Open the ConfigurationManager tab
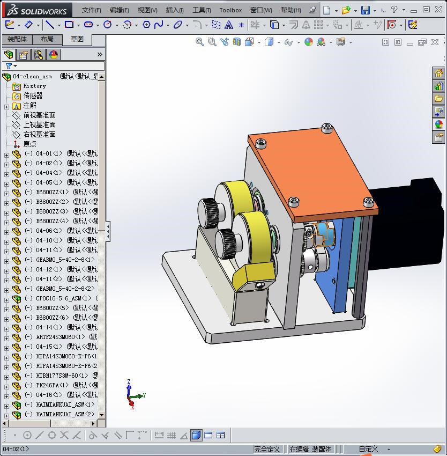Screen dimensions: 447x456 pos(39,54)
